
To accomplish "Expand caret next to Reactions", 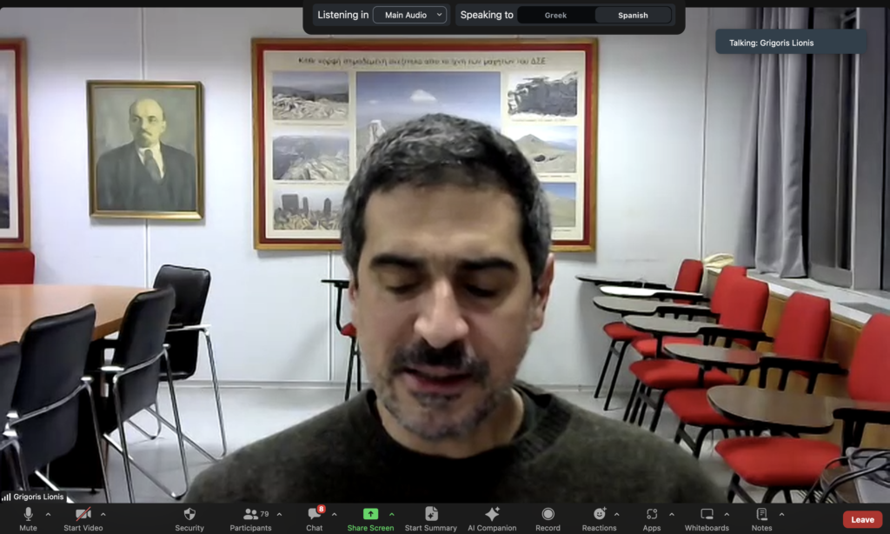I will 617,514.
